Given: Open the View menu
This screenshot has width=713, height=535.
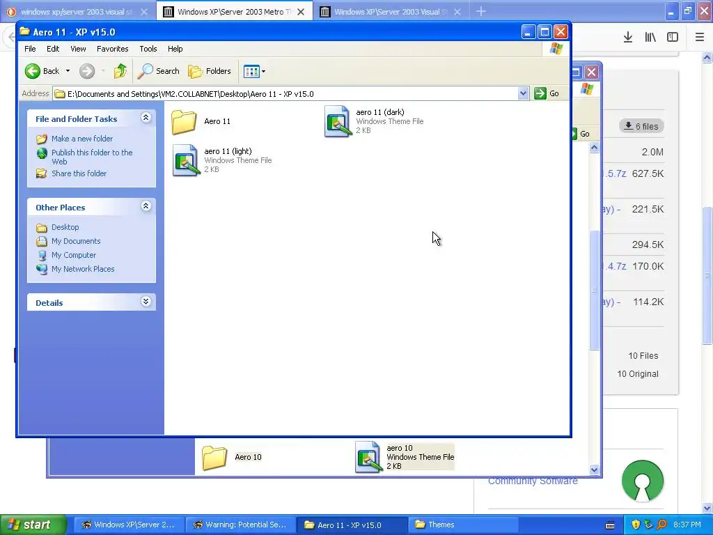Looking at the screenshot, I should click(x=78, y=49).
